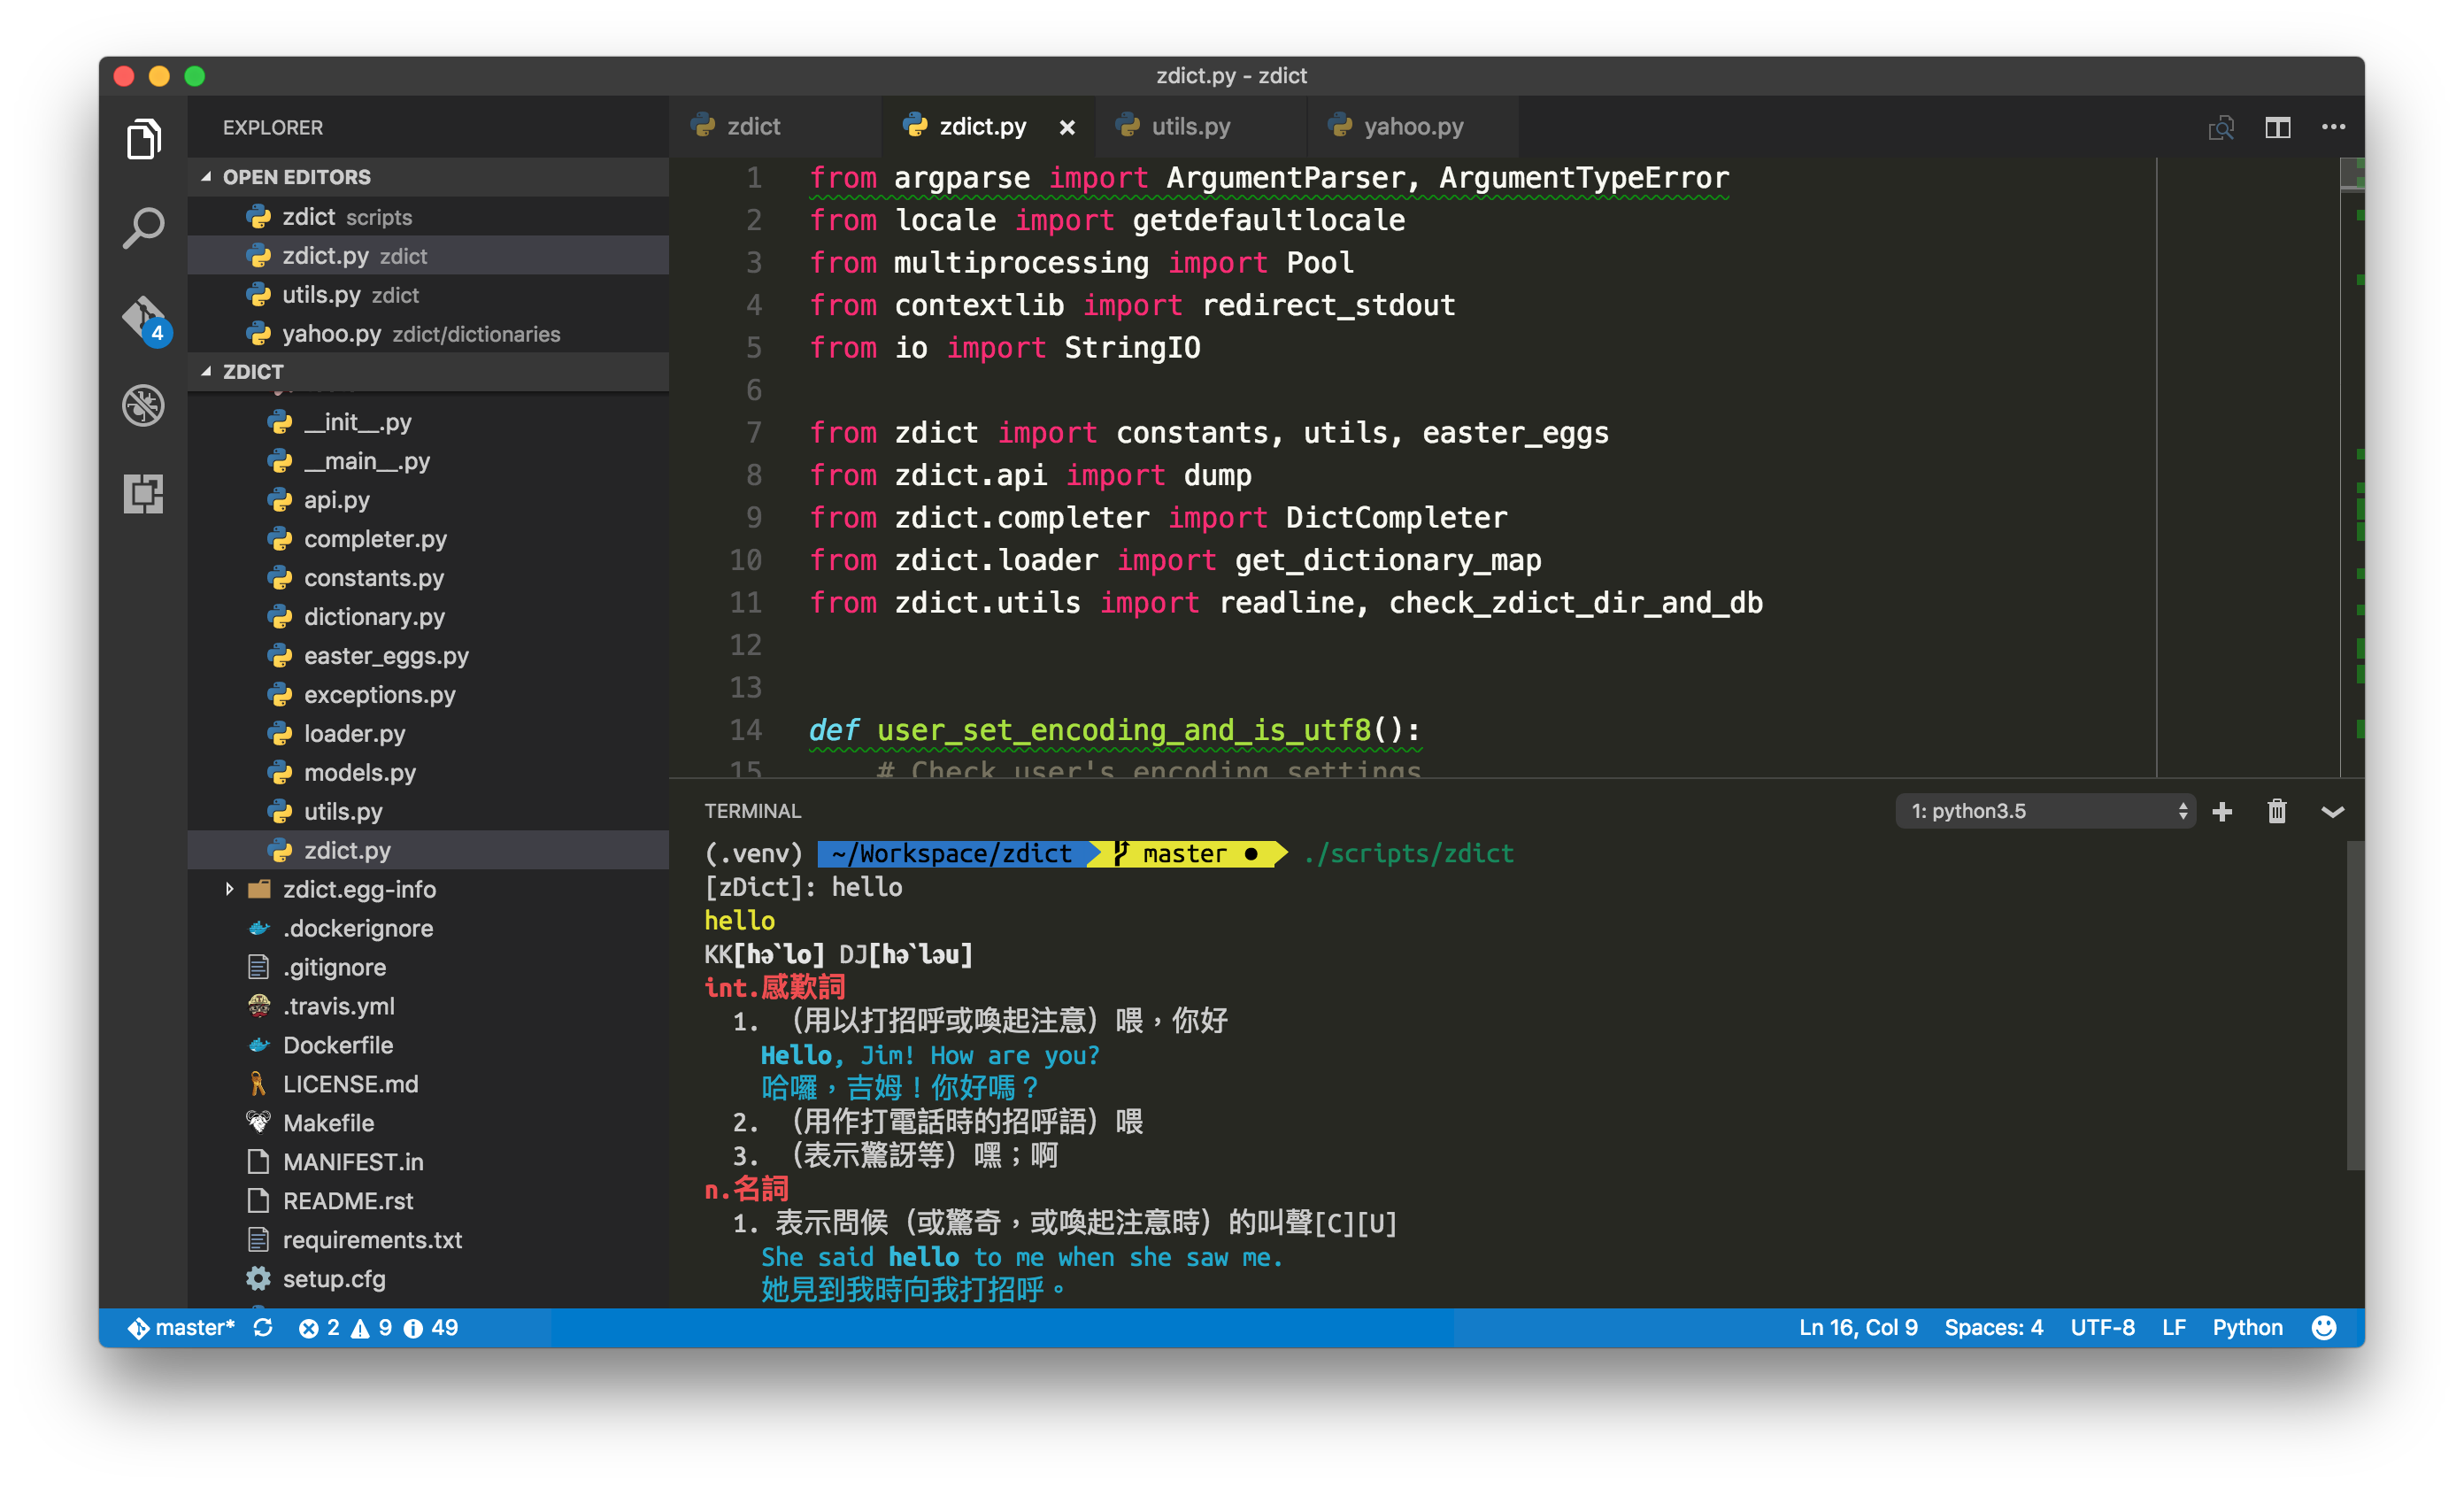Open MANIFEST.in in the file tree
Viewport: 2464px width, 1489px height.
(428, 1162)
